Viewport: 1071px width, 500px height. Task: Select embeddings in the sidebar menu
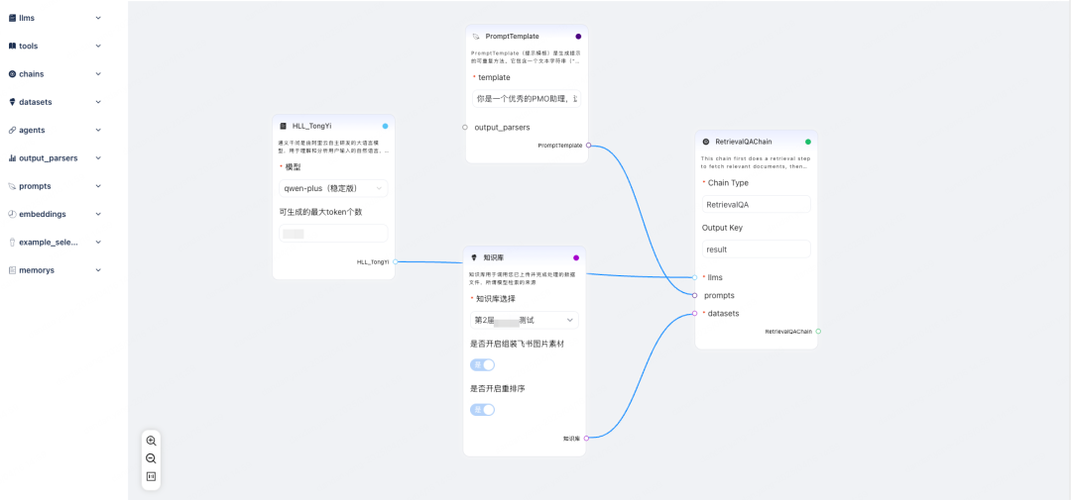click(43, 214)
